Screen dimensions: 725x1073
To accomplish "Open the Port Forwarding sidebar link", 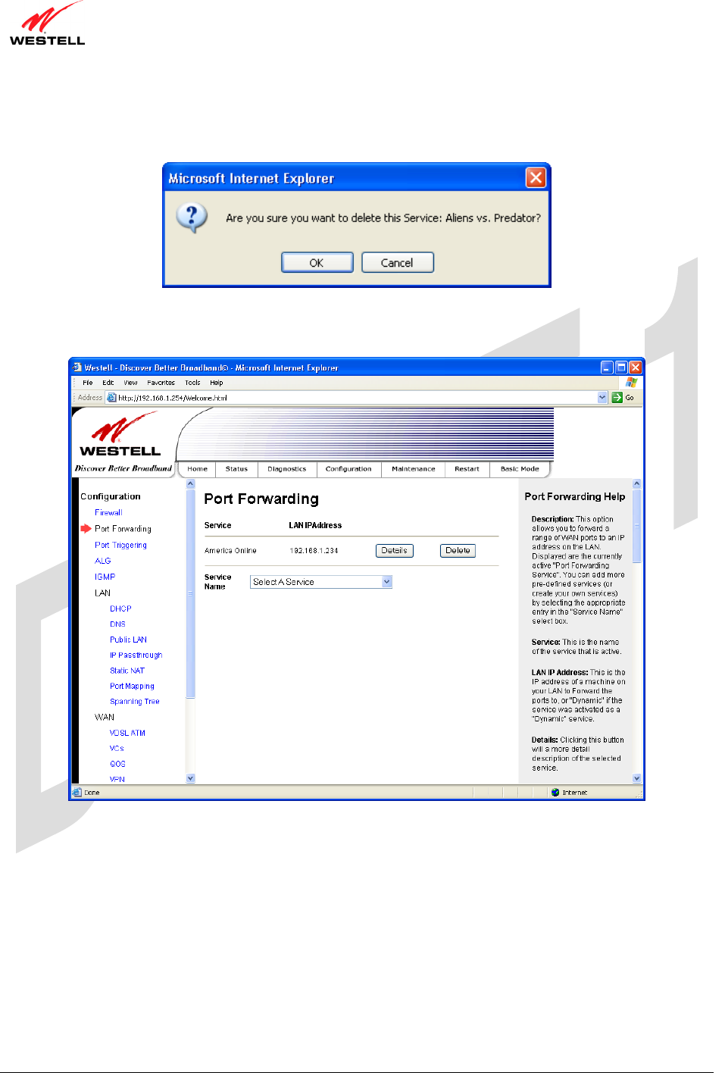I will [x=123, y=529].
